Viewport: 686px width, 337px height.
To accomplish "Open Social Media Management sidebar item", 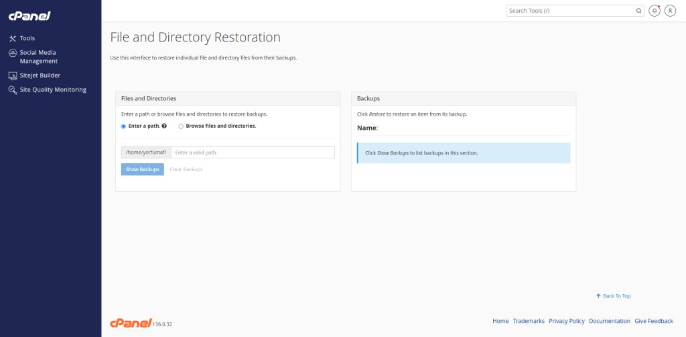I will click(38, 57).
